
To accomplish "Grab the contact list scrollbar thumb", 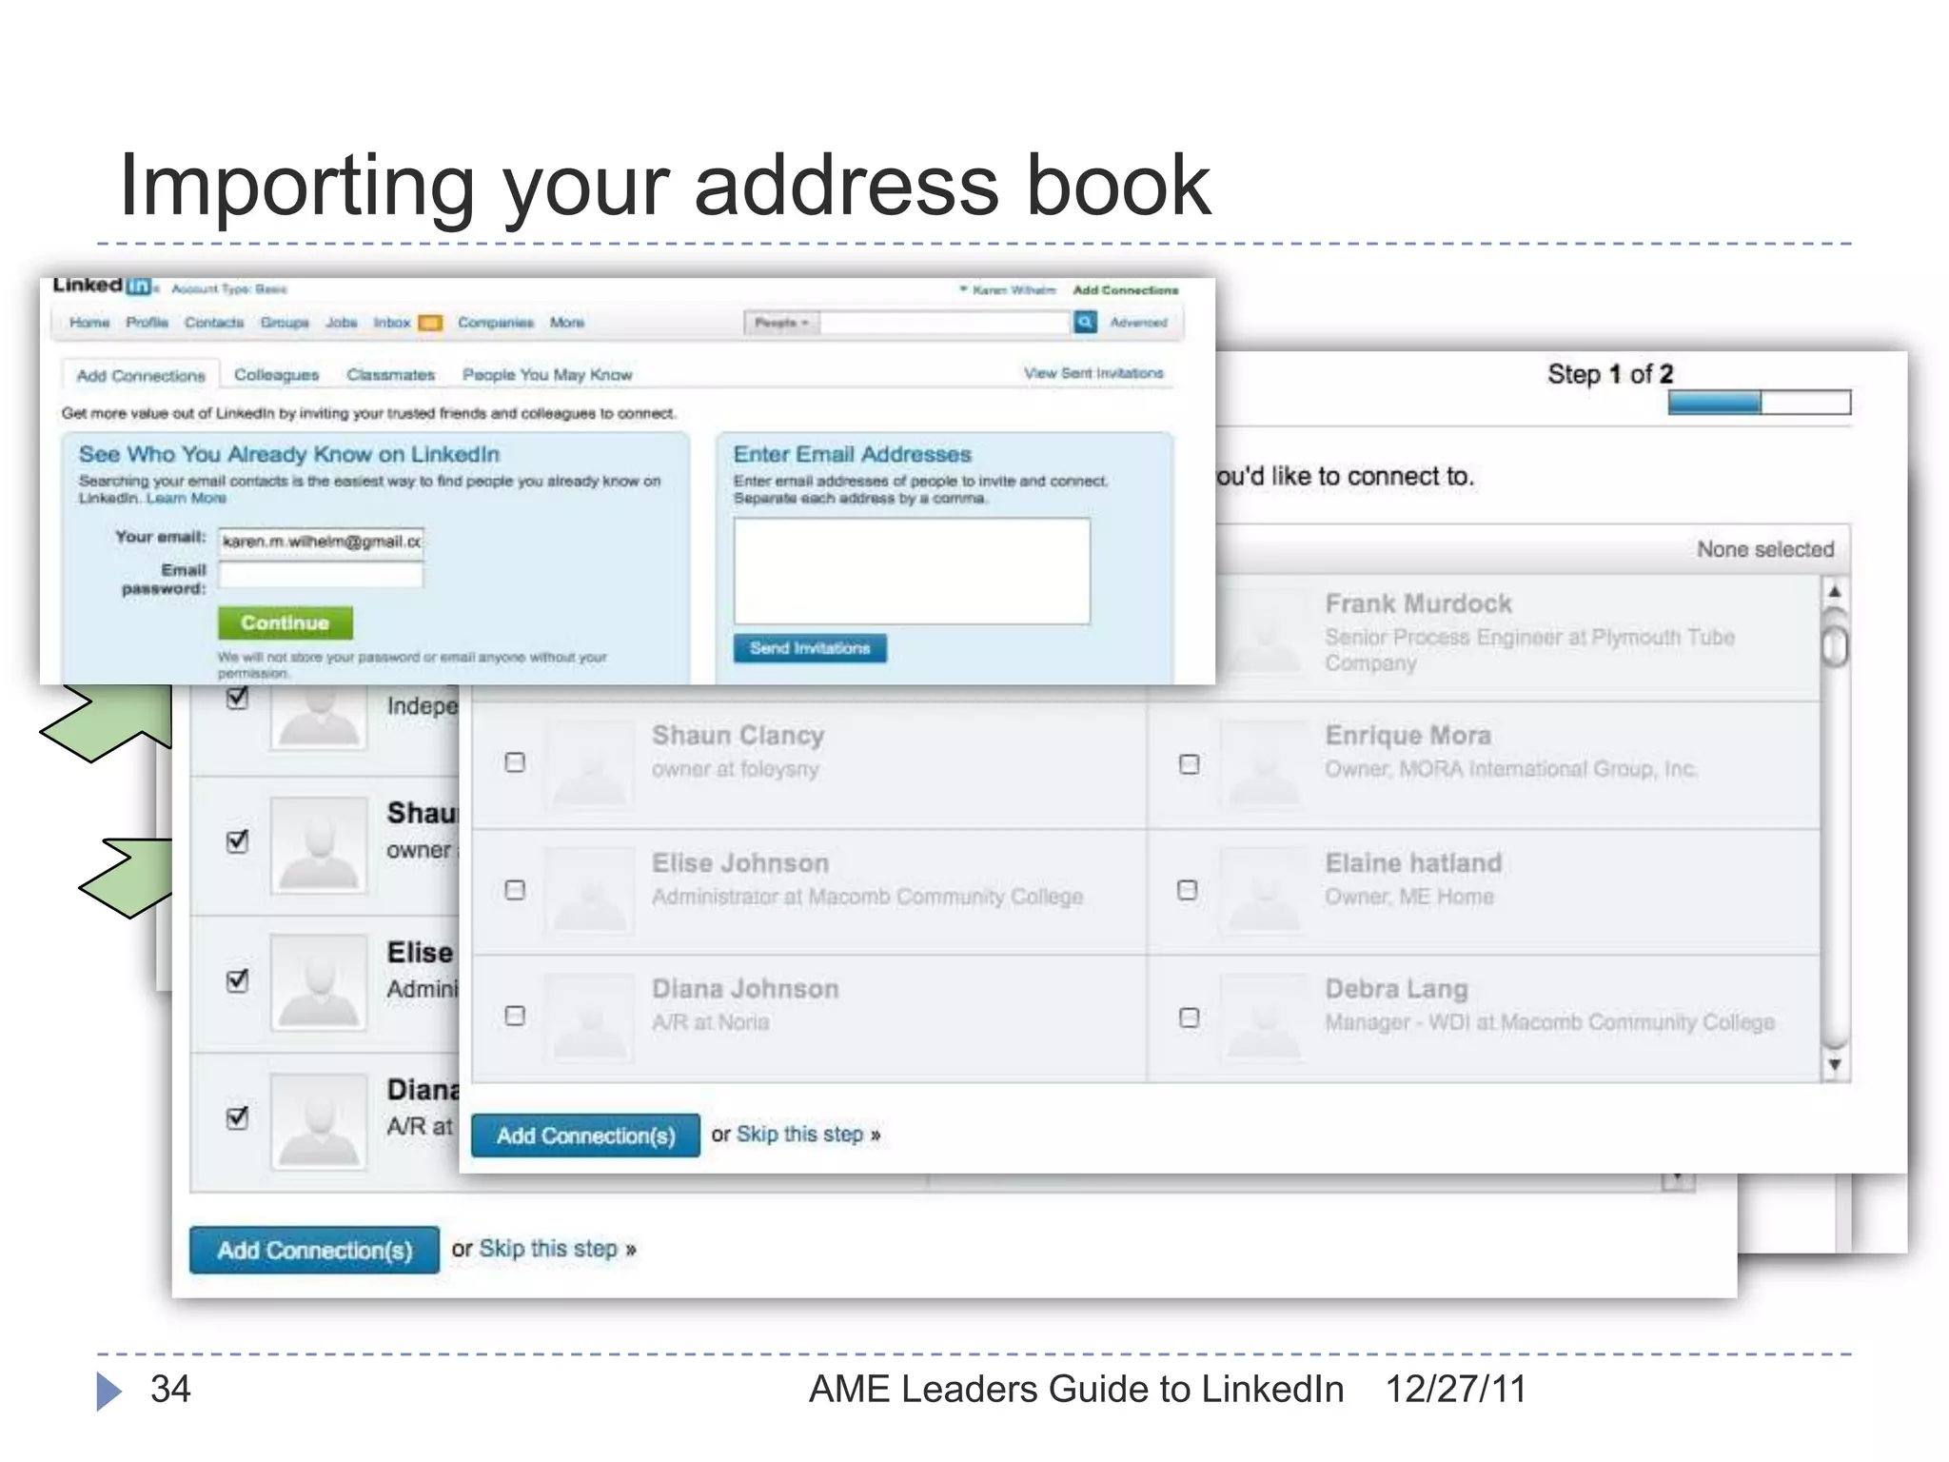I will (x=1835, y=647).
